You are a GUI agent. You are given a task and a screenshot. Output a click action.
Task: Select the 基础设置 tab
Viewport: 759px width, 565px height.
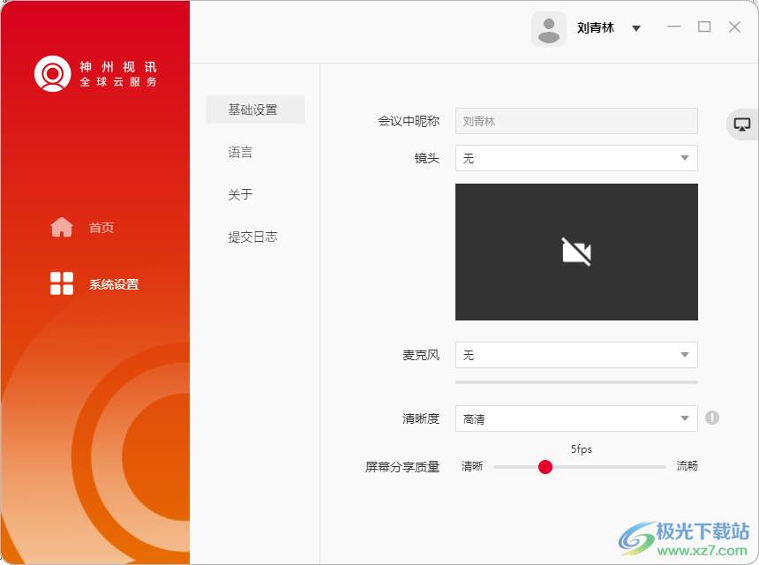[254, 109]
